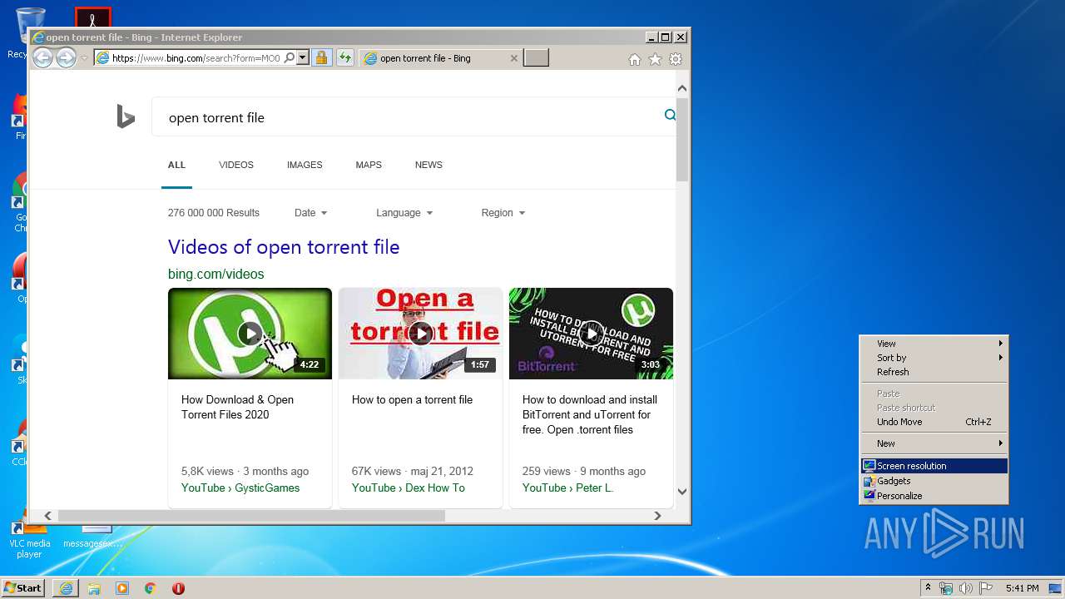This screenshot has height=599, width=1065.
Task: Click the security lock icon
Action: [x=321, y=58]
